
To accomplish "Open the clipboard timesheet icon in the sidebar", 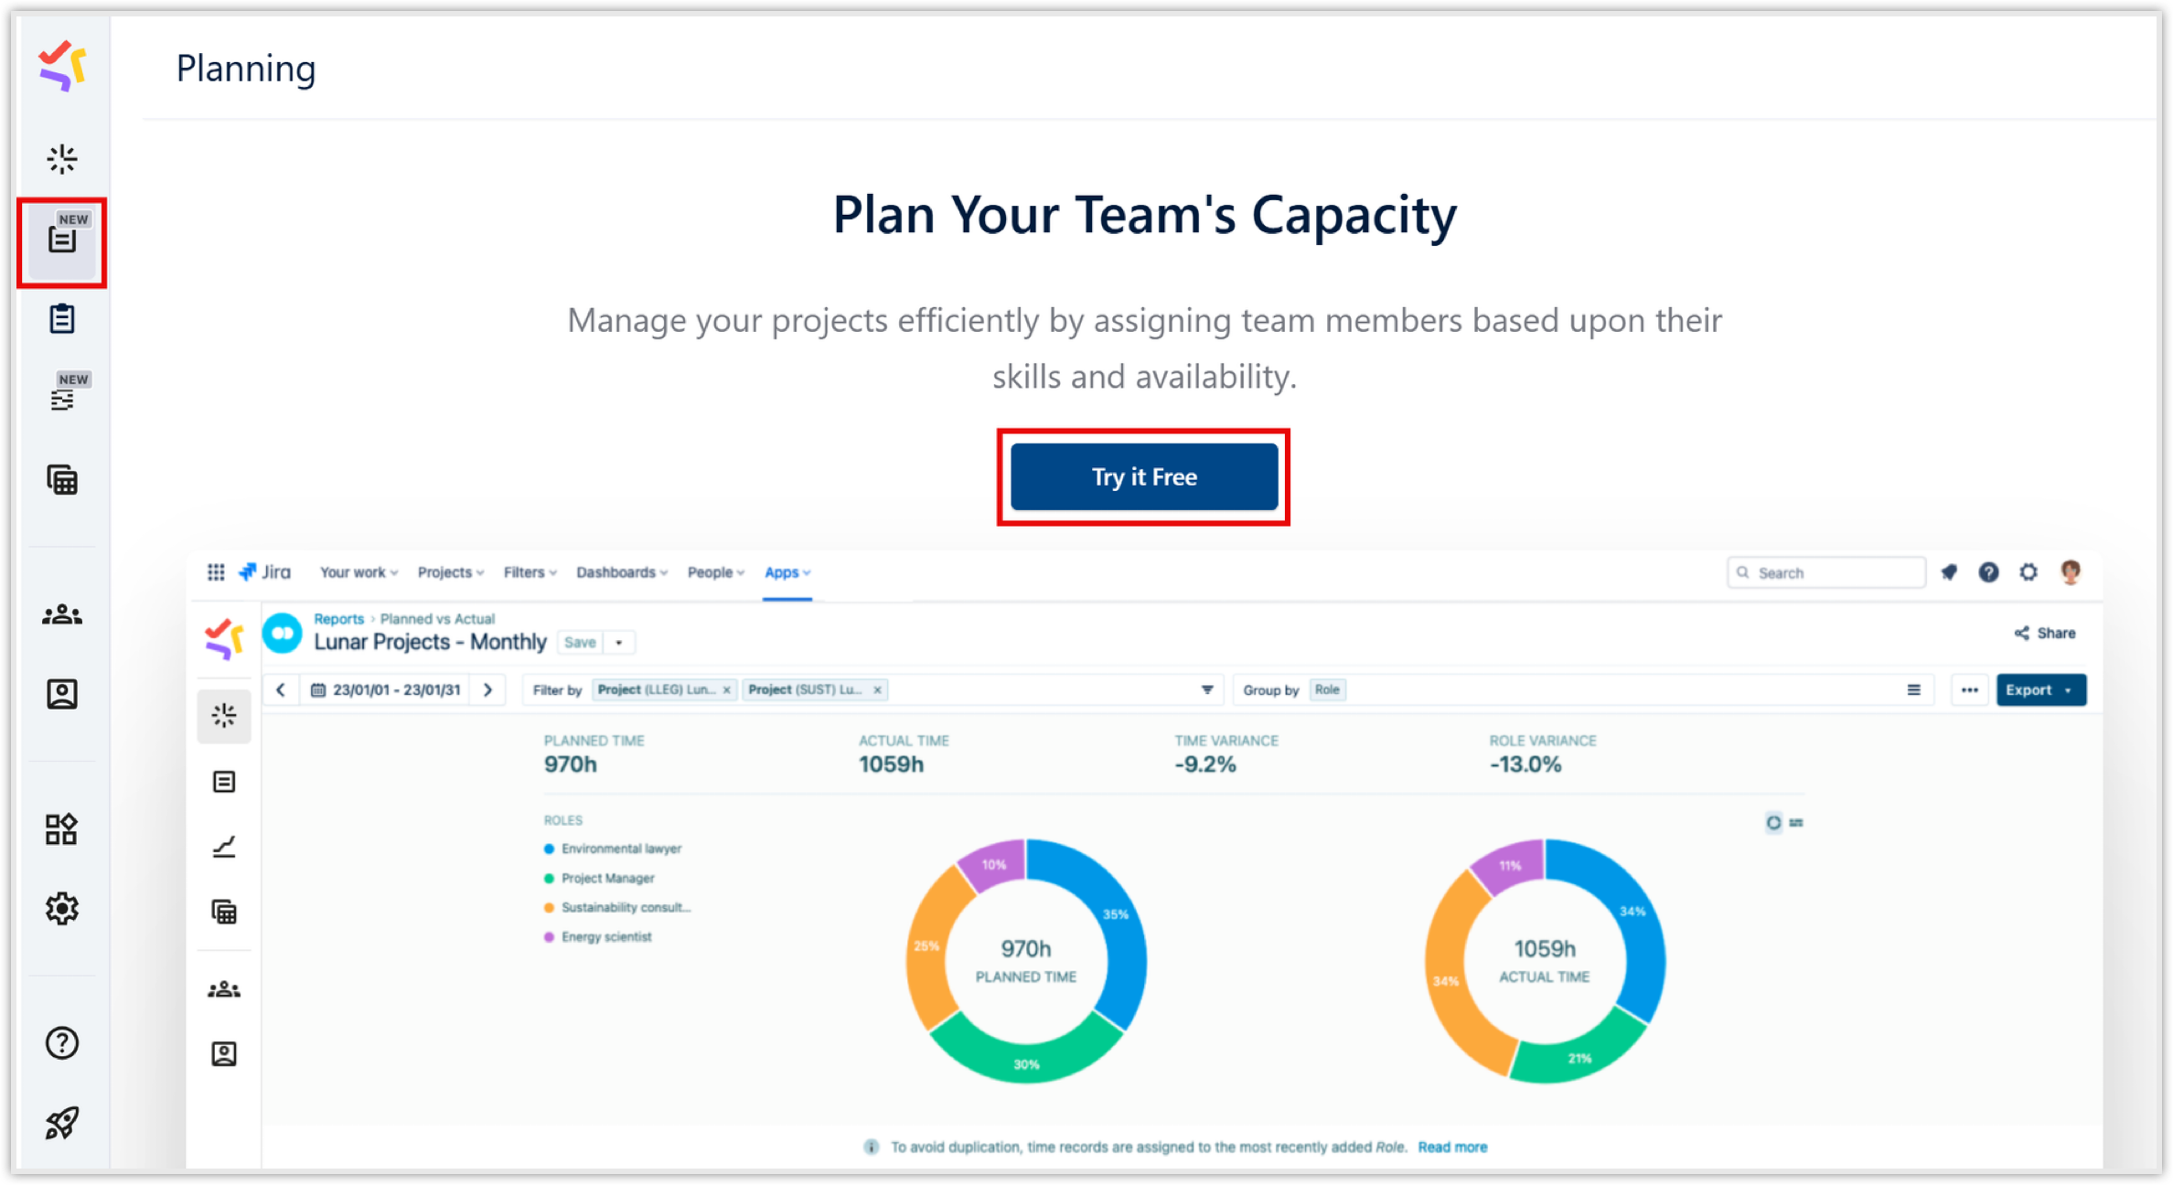I will coord(62,319).
